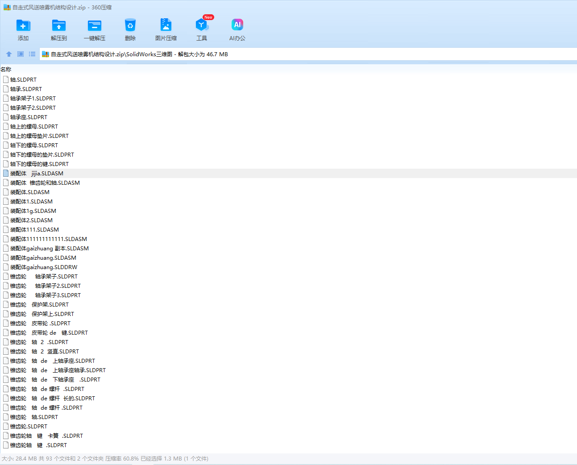
Task: Select file 锥齿轮 轴 de 下轴承座 .SLDPRT
Action: pos(55,379)
